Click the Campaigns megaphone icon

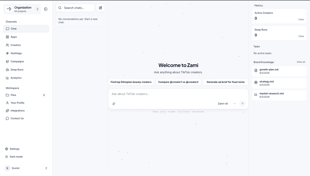pos(7,61)
